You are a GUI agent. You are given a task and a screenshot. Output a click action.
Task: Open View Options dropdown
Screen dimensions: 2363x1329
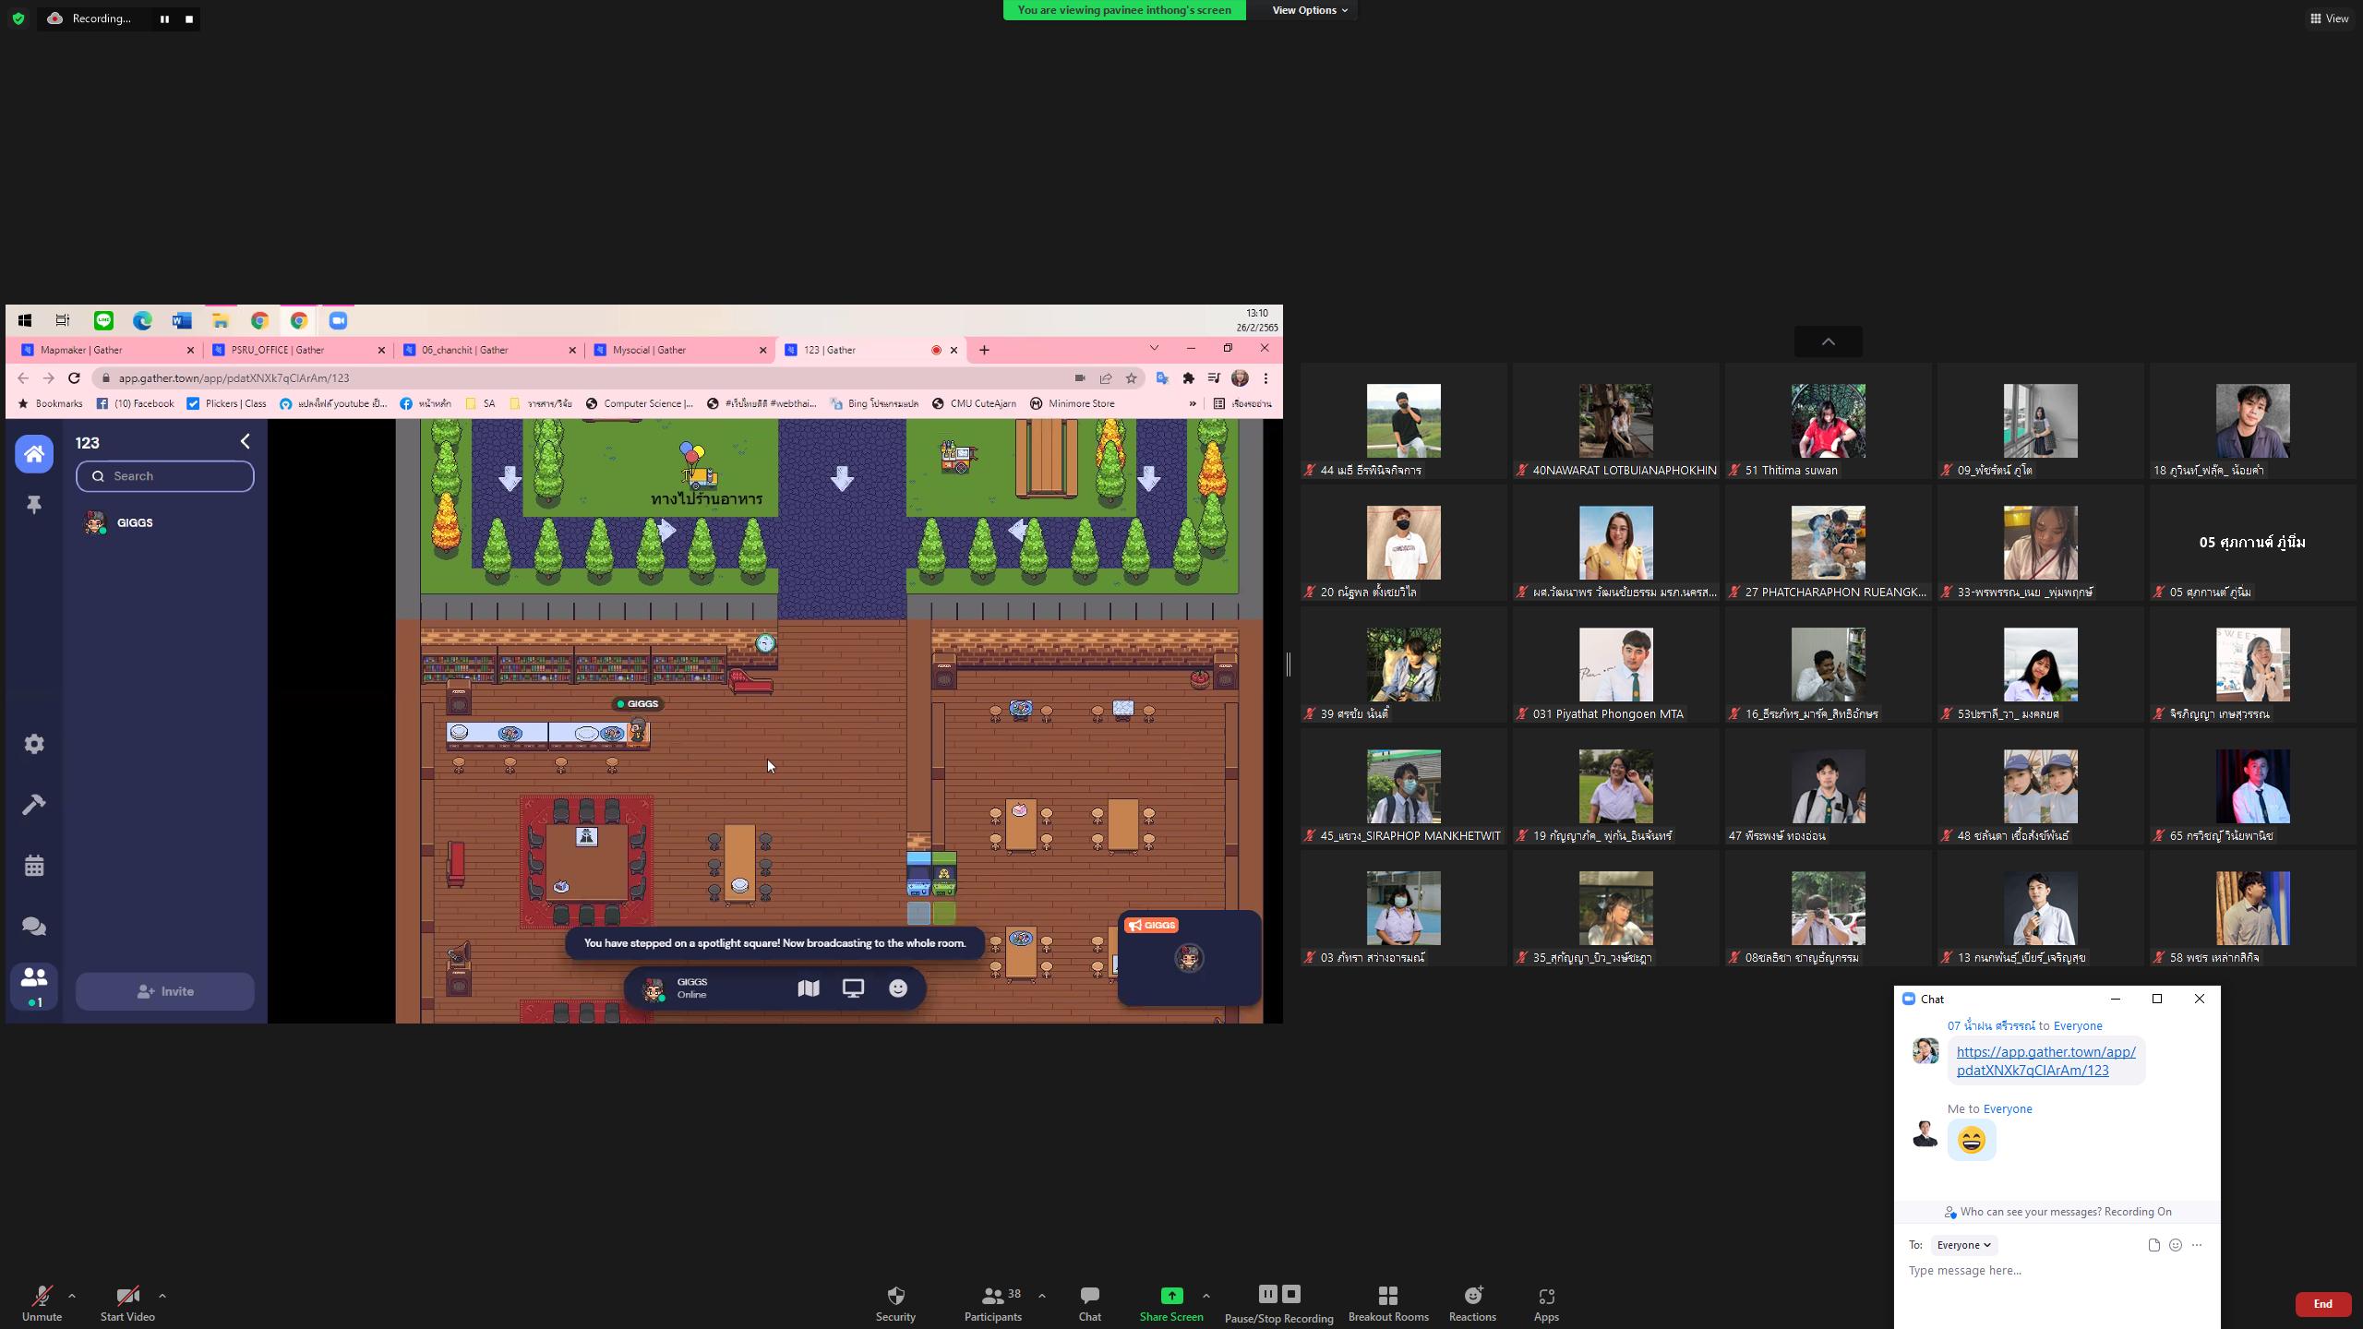pyautogui.click(x=1309, y=10)
